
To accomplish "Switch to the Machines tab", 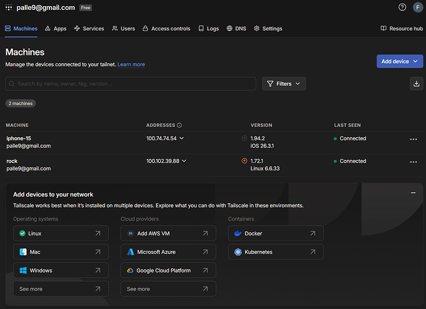I will tap(21, 28).
